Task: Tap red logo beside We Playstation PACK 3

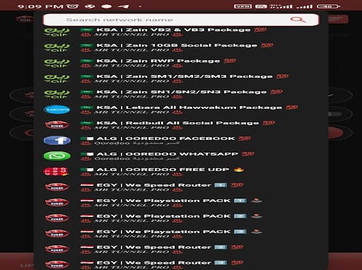Action: click(x=57, y=234)
